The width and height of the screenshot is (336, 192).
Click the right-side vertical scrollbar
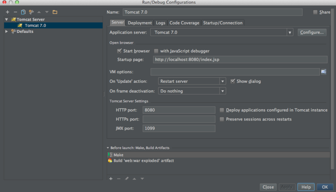332,89
